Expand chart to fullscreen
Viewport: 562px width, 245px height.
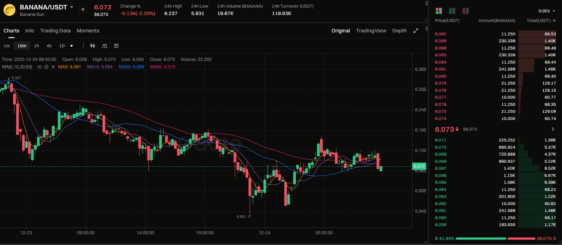pos(416,31)
